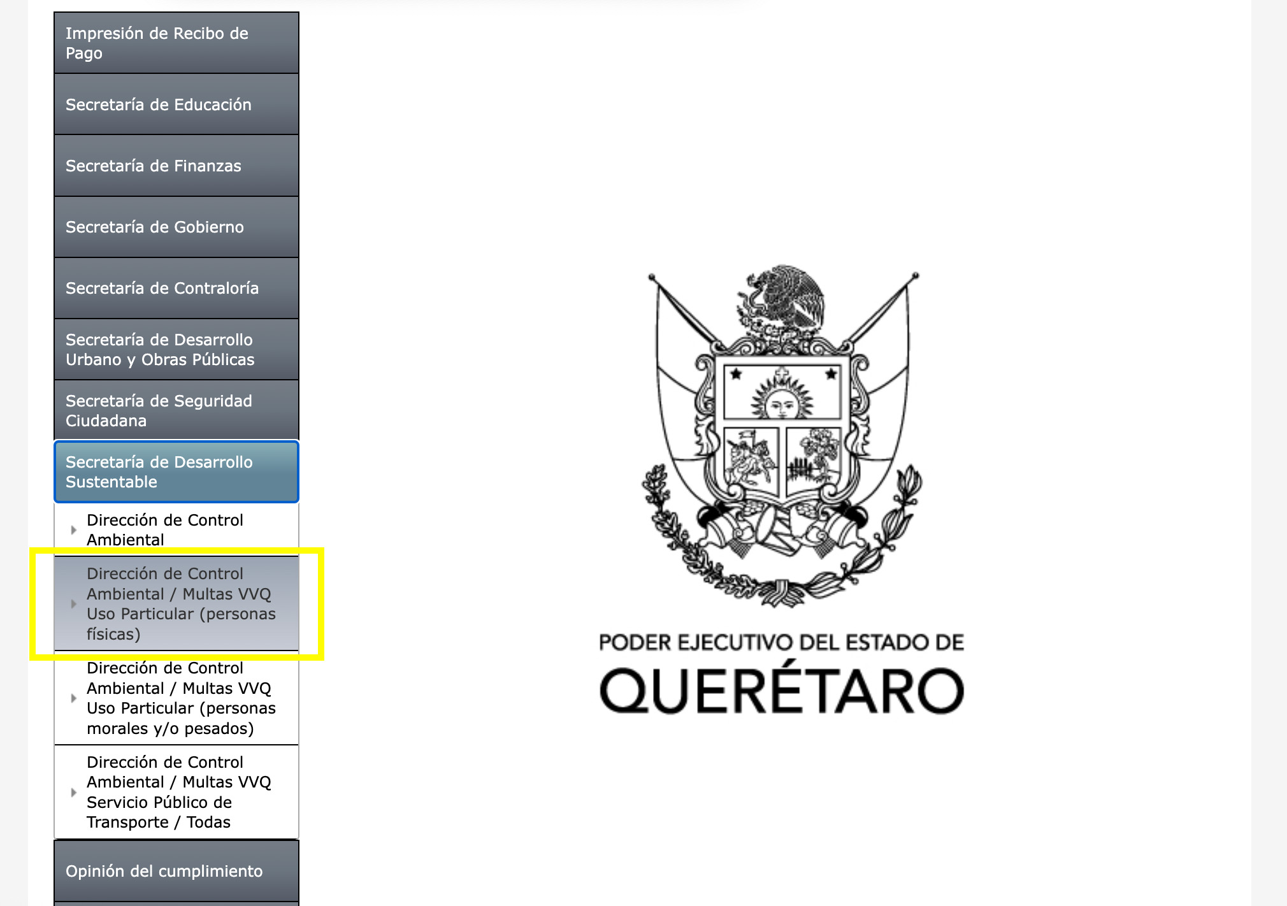Click the partially visible menu item below Opinión del cumplimiento
The image size is (1287, 906).
pos(176,902)
